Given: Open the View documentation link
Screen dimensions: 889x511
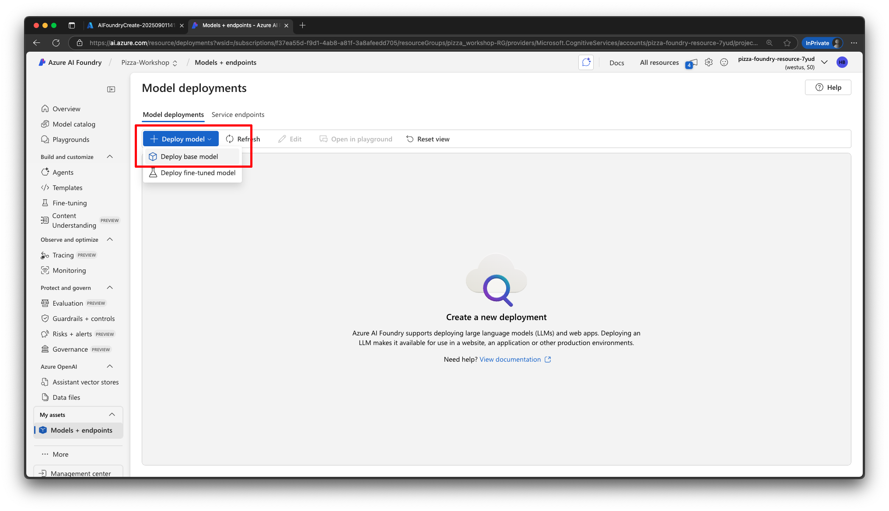Looking at the screenshot, I should coord(510,359).
